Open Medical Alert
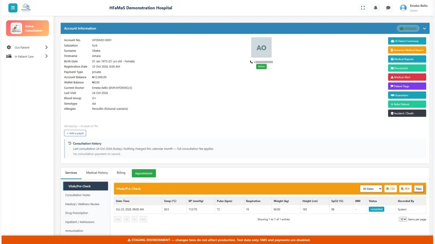The image size is (435, 244). [407, 77]
